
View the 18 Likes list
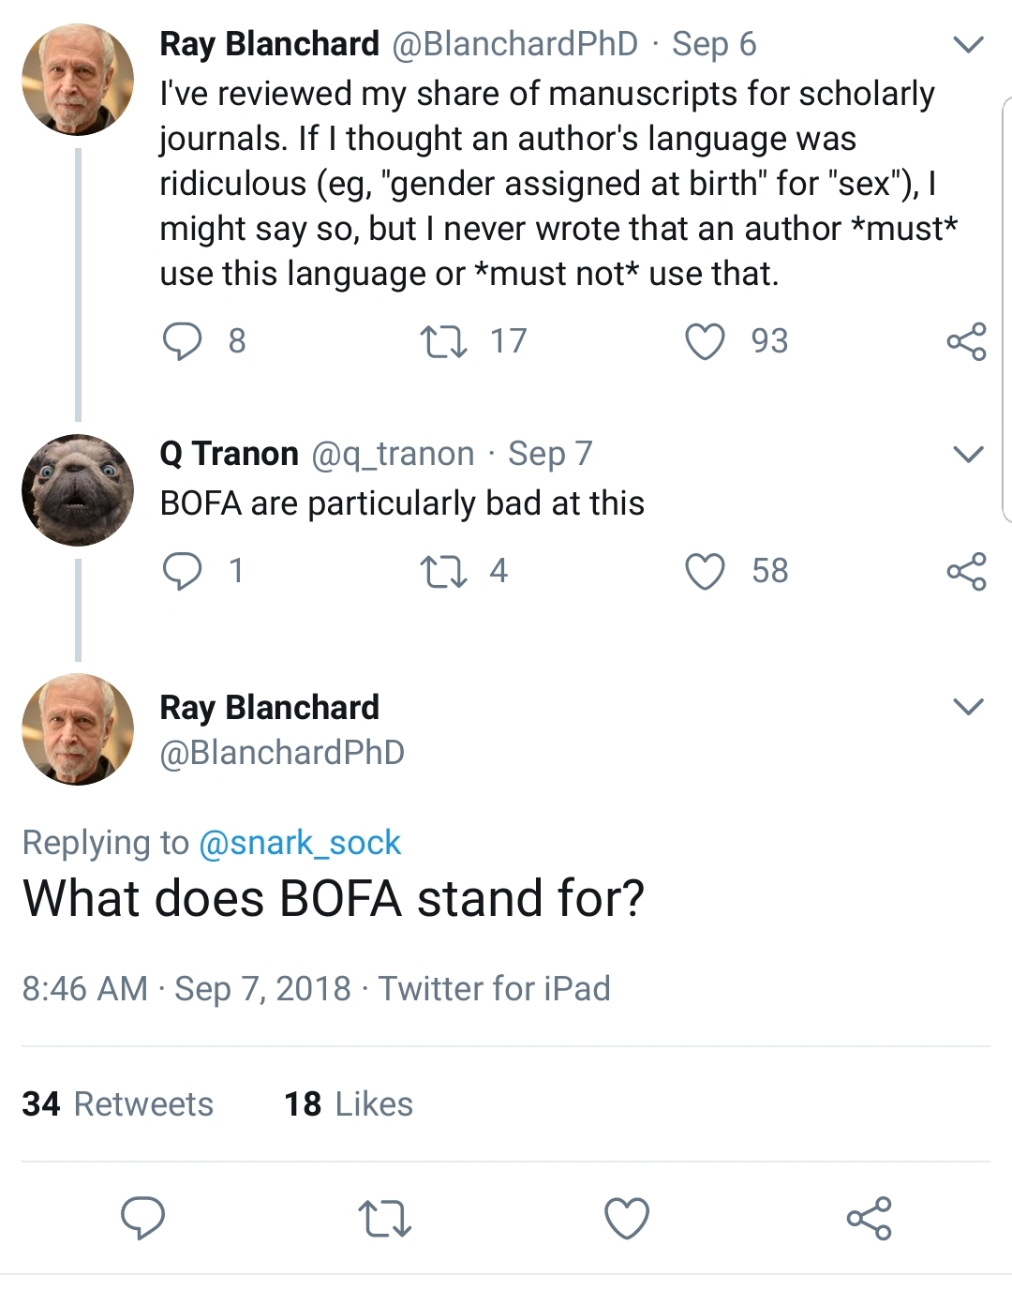(349, 1104)
